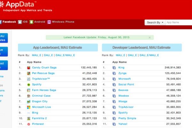Open the TripAdvisor developer link

(126, 107)
